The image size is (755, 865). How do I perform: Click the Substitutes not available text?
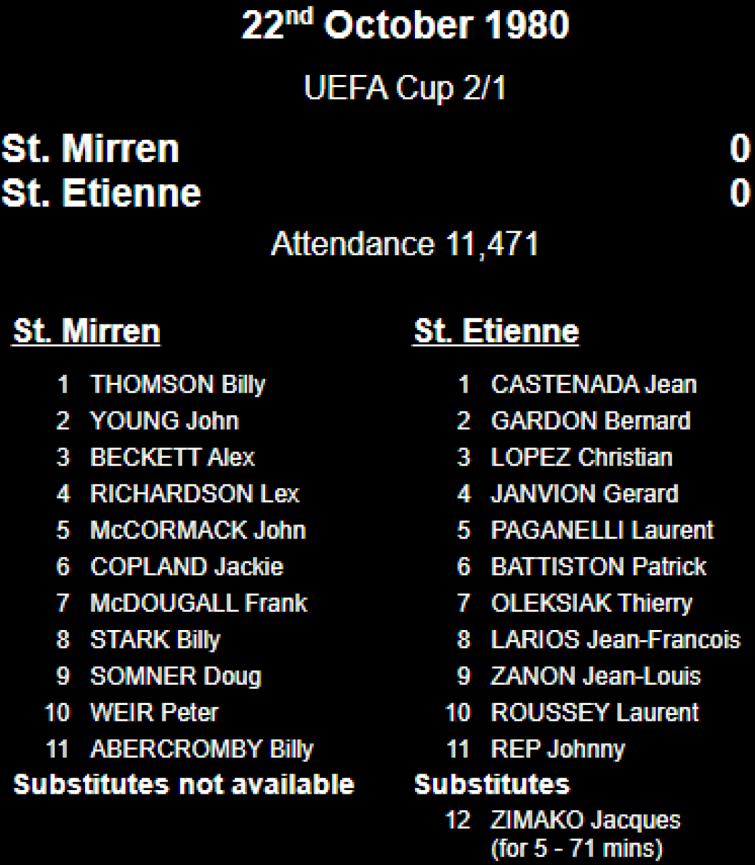click(184, 784)
